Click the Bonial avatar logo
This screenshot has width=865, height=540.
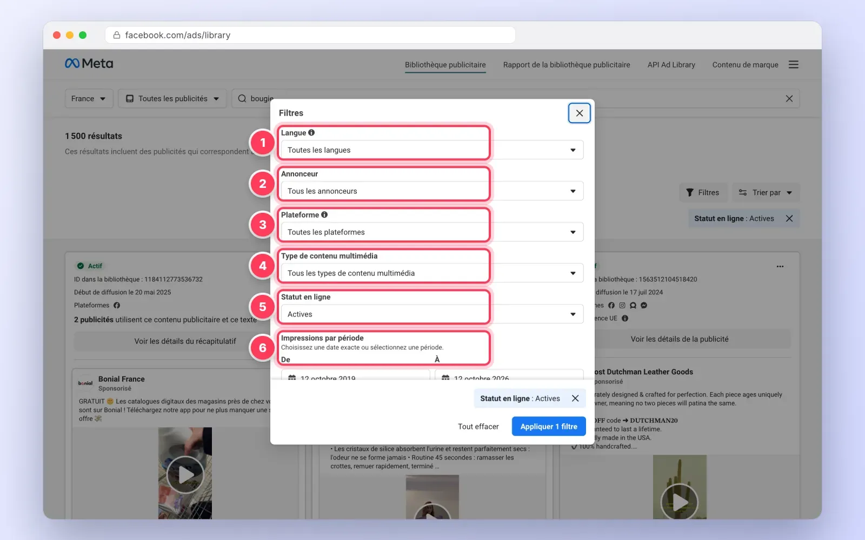(x=85, y=383)
